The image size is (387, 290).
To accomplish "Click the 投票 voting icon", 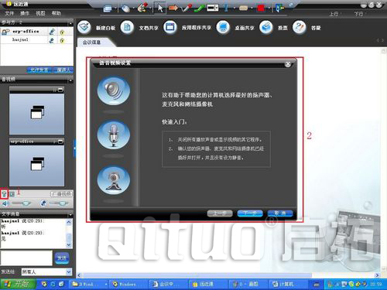I will point(266,27).
